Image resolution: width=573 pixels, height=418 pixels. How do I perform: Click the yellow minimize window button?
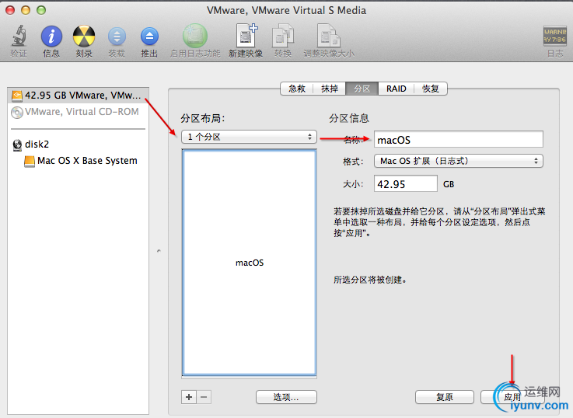(26, 10)
